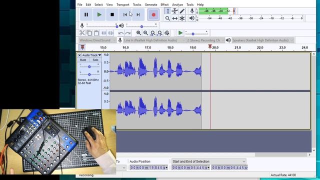Click the Silence audio selection icon

click(111, 33)
